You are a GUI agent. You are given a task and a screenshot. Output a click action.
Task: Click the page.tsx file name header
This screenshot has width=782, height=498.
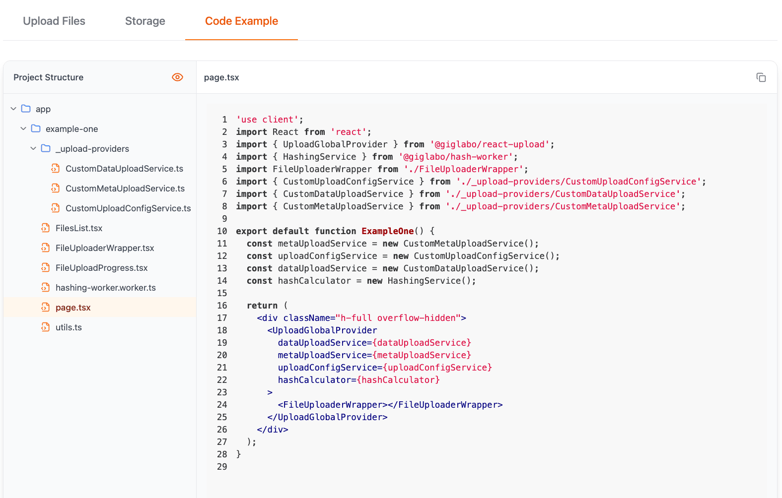(221, 77)
